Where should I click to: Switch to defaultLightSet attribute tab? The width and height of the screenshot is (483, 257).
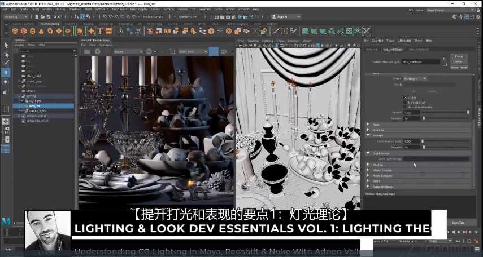click(x=418, y=49)
